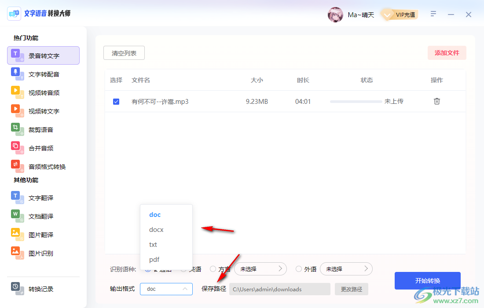Select the 合并音频 feature
Viewport: 484px width, 308px height.
coord(43,148)
